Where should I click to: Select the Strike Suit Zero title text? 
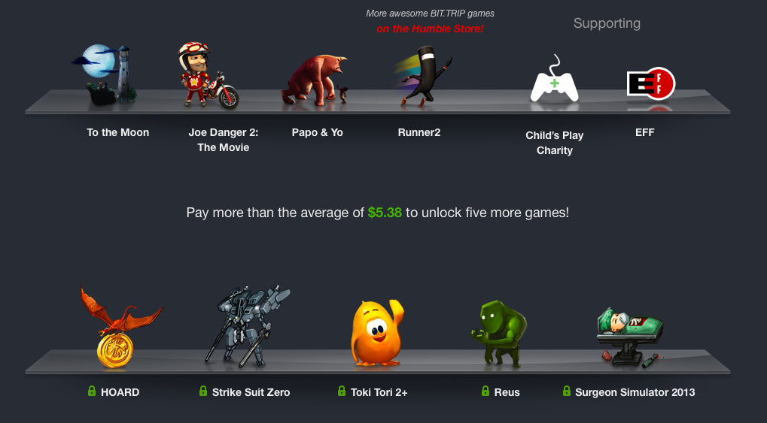[251, 392]
